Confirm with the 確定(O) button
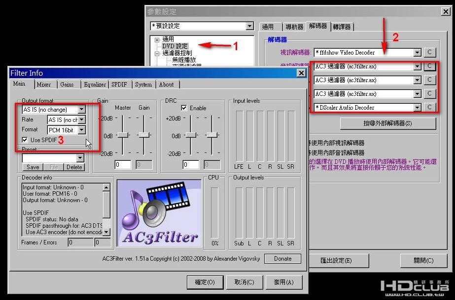 [x=205, y=282]
